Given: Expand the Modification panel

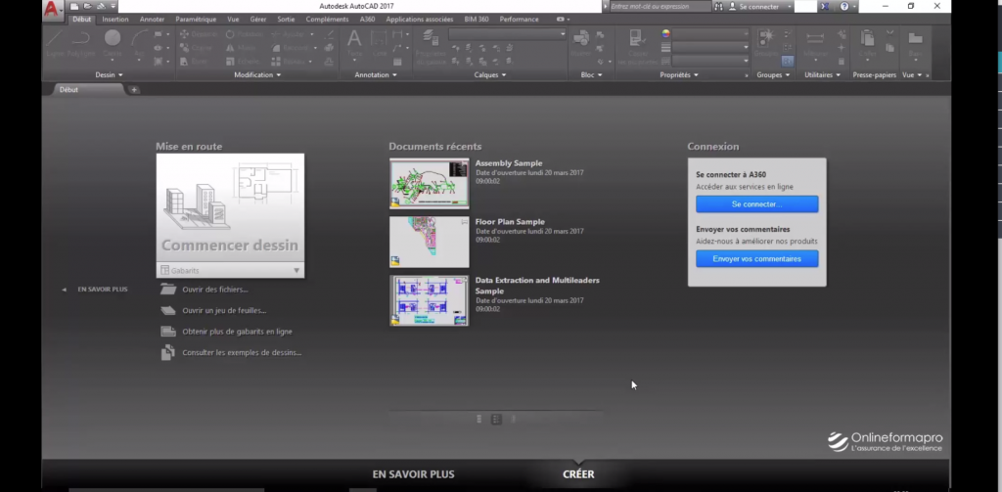Looking at the screenshot, I should click(x=257, y=74).
